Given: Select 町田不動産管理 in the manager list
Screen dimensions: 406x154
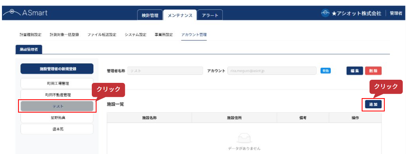Looking at the screenshot, I should coord(57,95).
